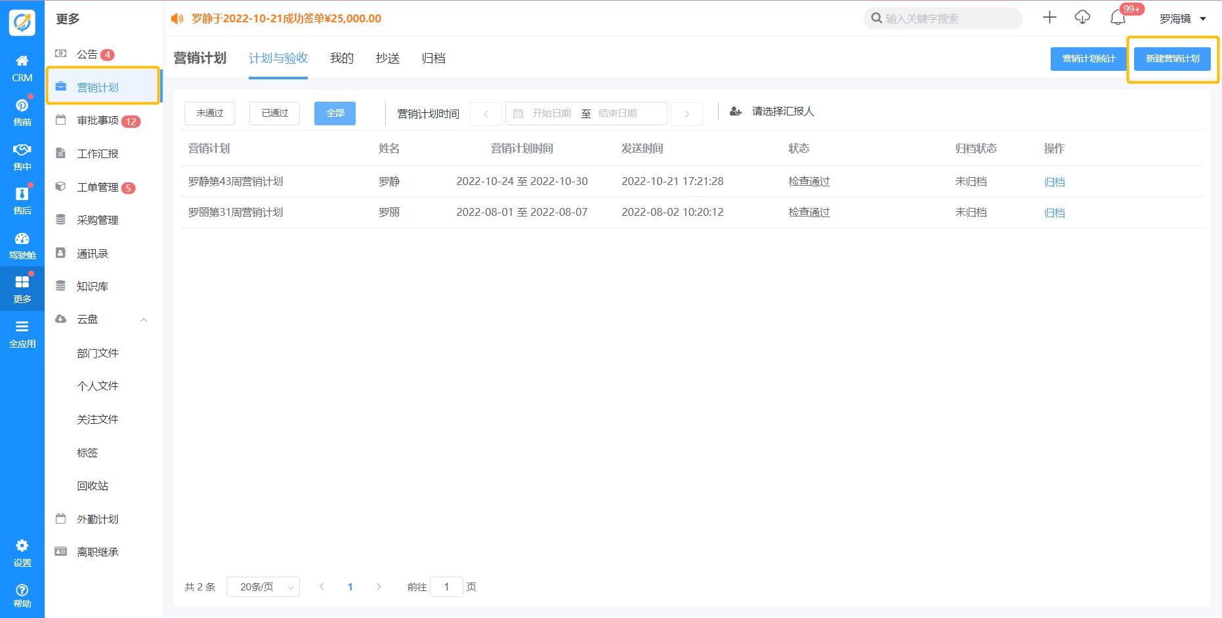Filter list by 已通过 status
The height and width of the screenshot is (618, 1222).
click(x=274, y=113)
